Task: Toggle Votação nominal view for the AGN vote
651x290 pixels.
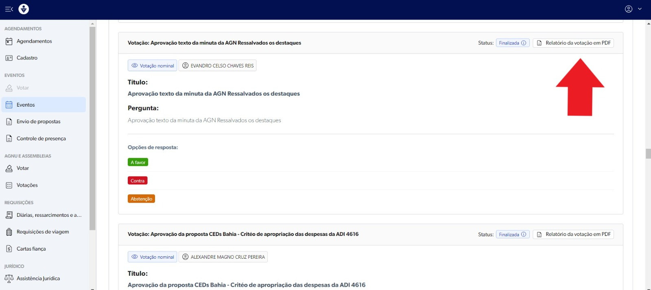Action: (x=153, y=65)
